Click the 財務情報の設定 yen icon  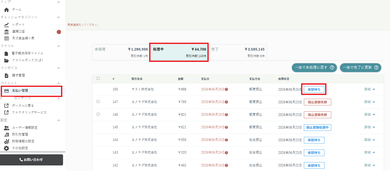coord(7,141)
